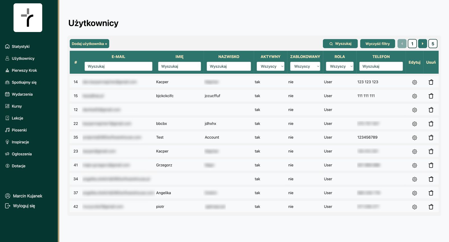
Task: Click the previous page left arrow
Action: 402,44
